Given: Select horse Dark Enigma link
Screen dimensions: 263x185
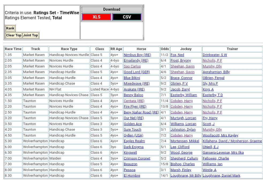Looking at the screenshot, I should click(x=134, y=147).
